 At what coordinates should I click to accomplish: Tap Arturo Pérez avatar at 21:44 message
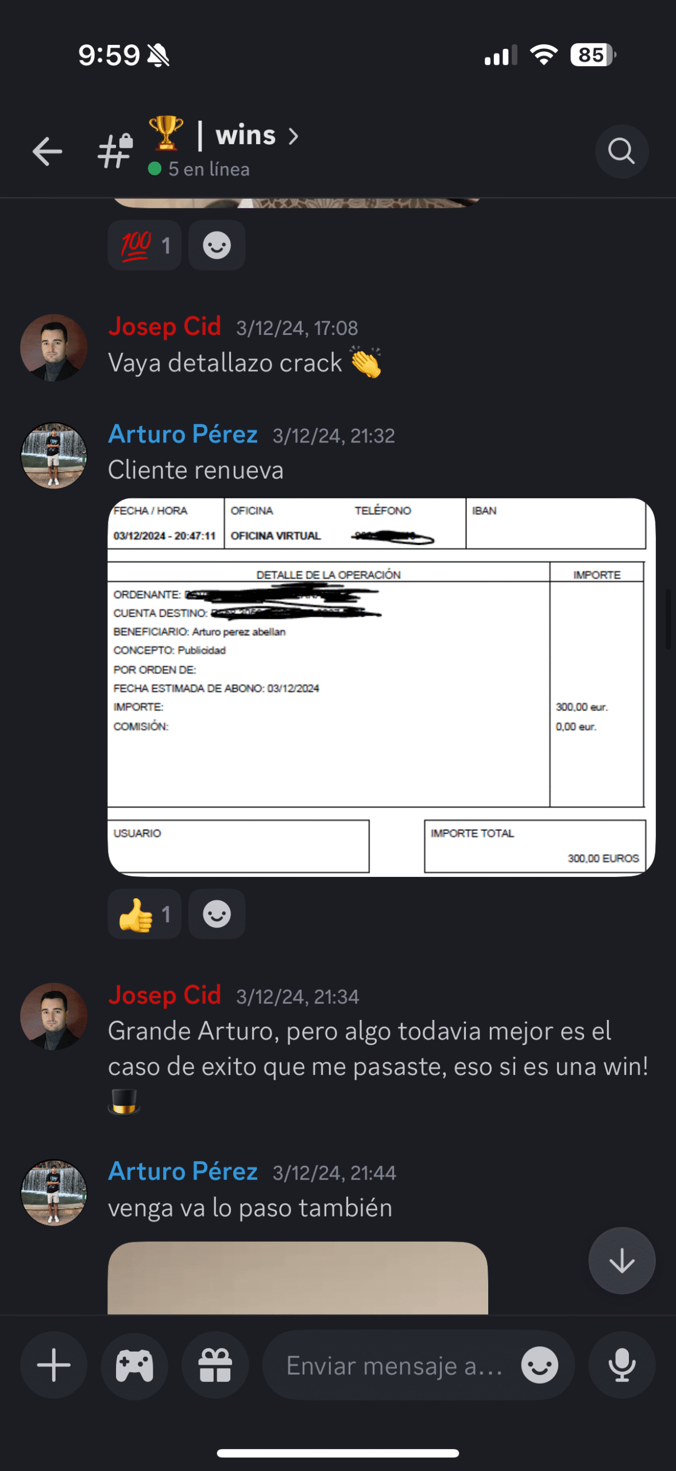point(54,1193)
